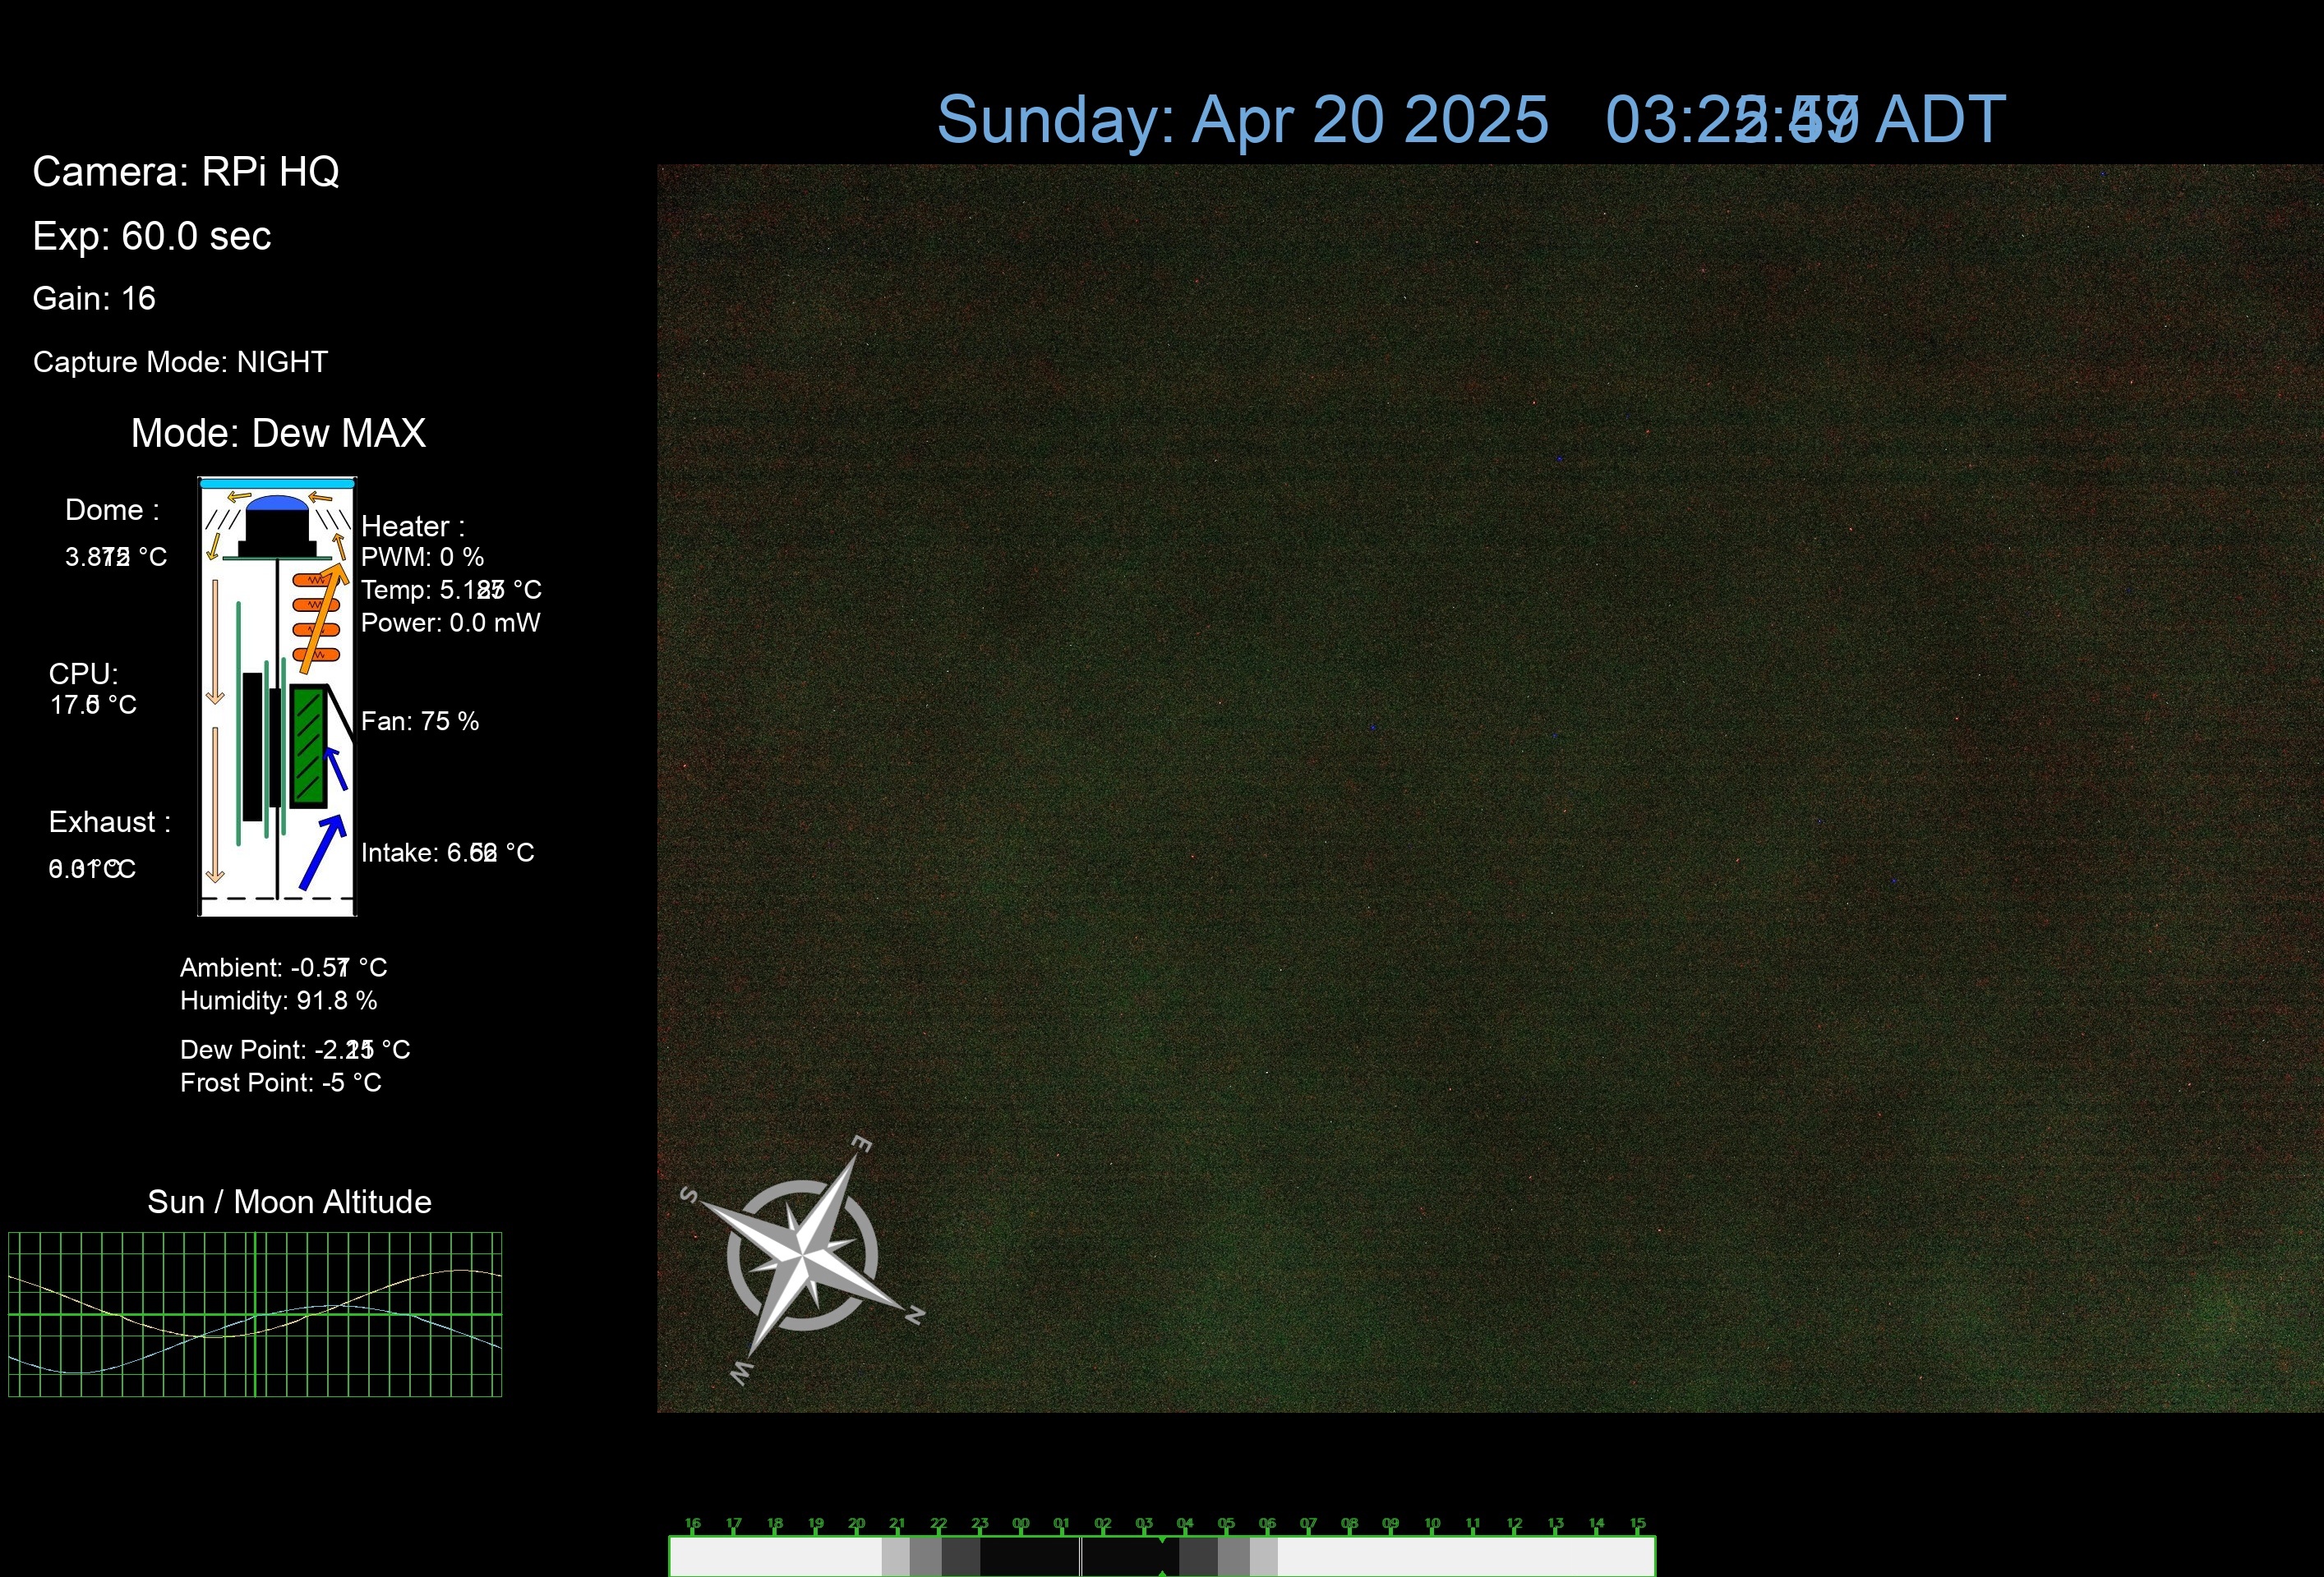Viewport: 2324px width, 1577px height.
Task: Click the blue dome in the diagram
Action: click(277, 503)
